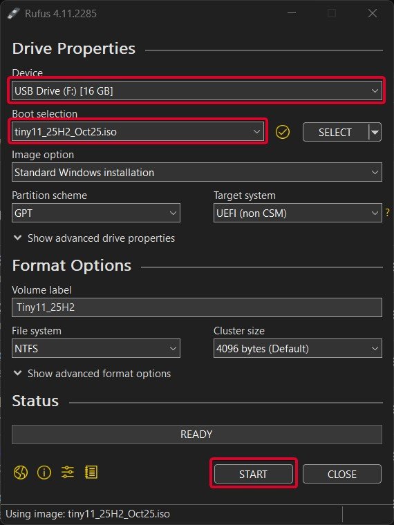Open the Partition scheme GPT dropdown

[96, 213]
